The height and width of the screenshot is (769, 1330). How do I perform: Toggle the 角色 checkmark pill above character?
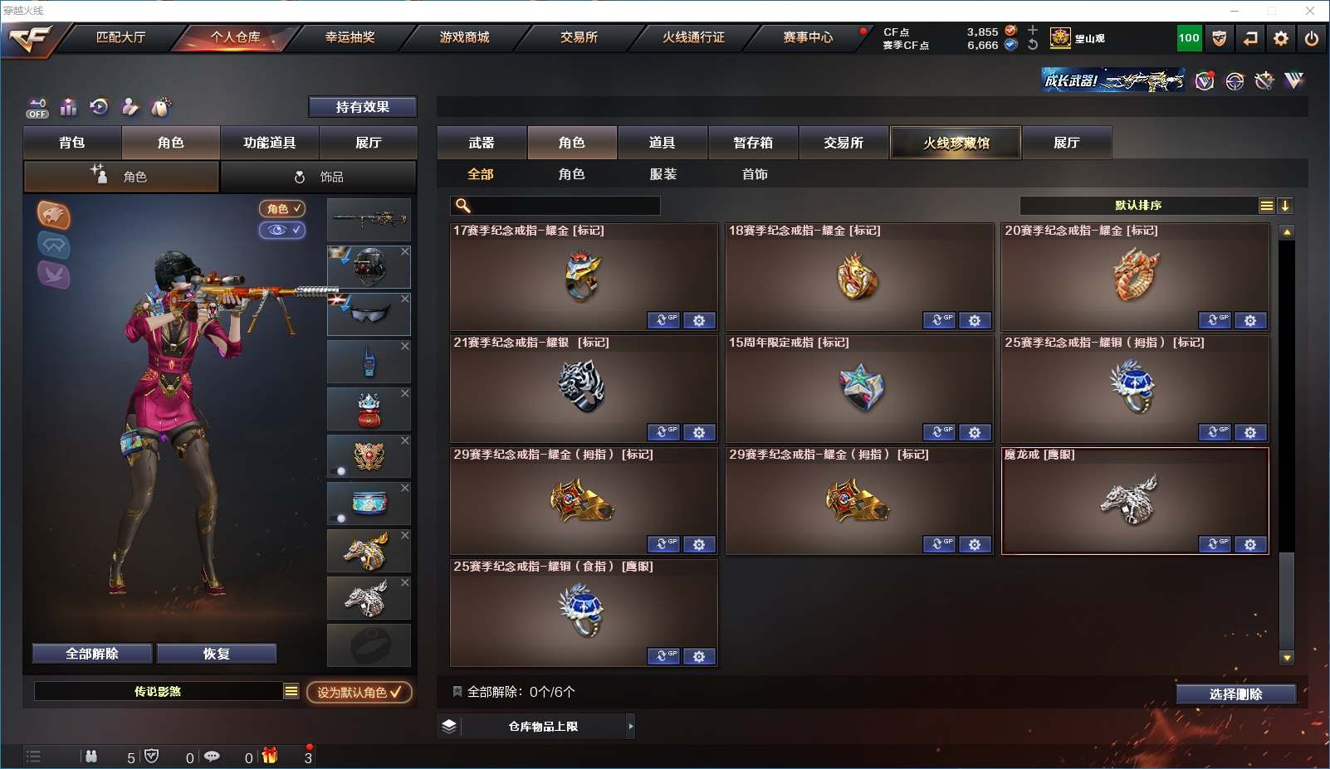(x=282, y=209)
